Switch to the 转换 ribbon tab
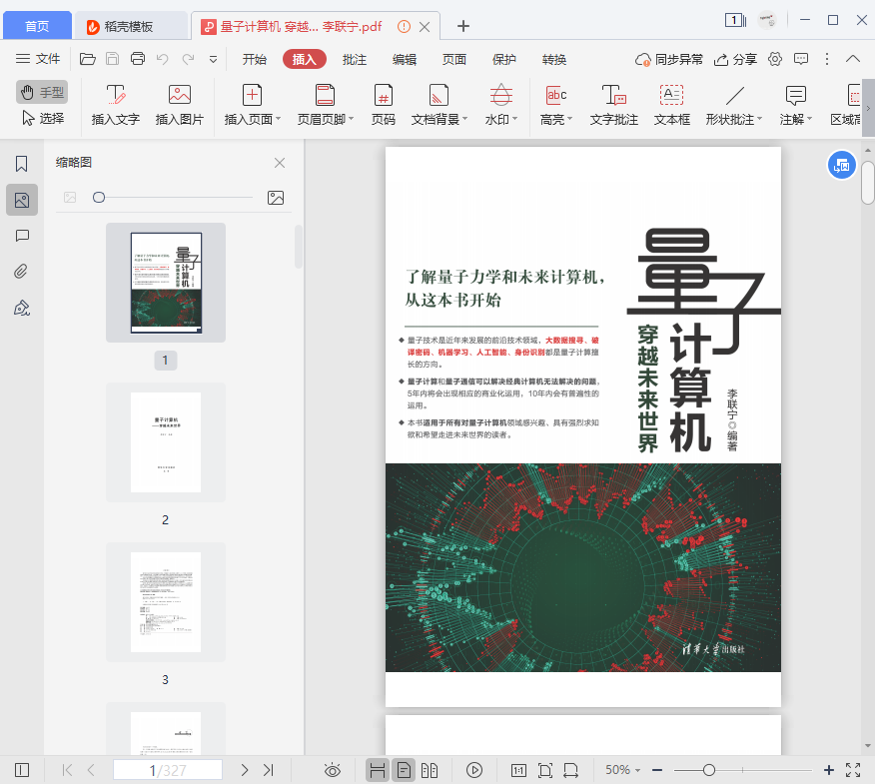The width and height of the screenshot is (875, 784). (554, 59)
